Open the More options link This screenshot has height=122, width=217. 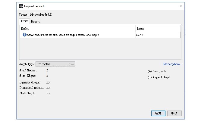tap(172, 64)
